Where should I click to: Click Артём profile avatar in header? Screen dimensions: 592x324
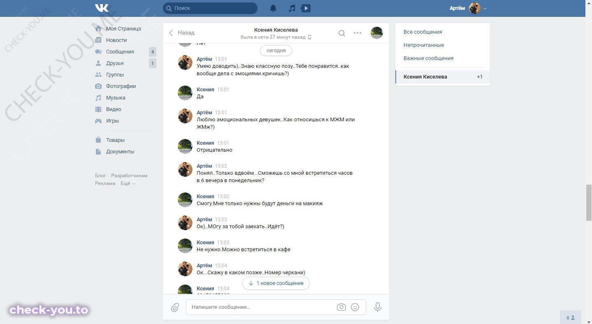(x=475, y=8)
